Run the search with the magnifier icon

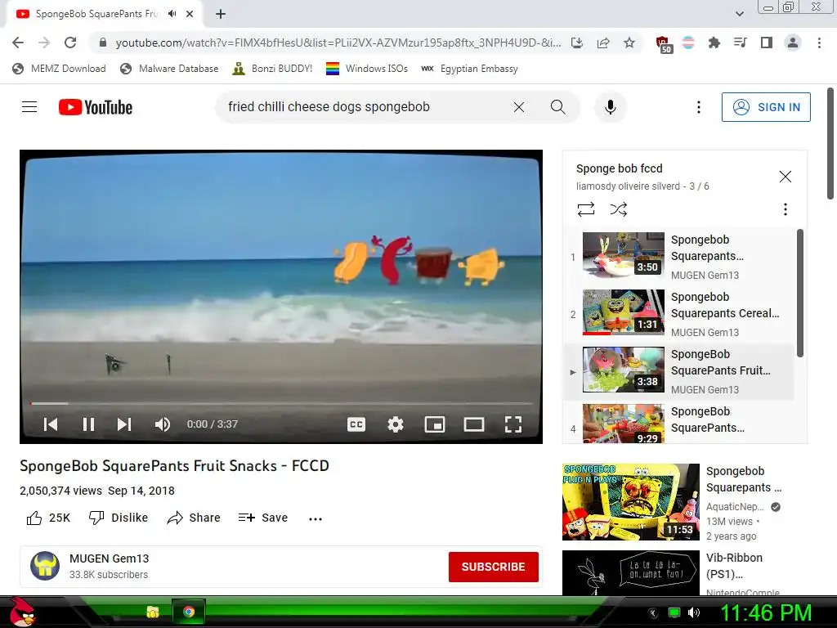click(557, 107)
